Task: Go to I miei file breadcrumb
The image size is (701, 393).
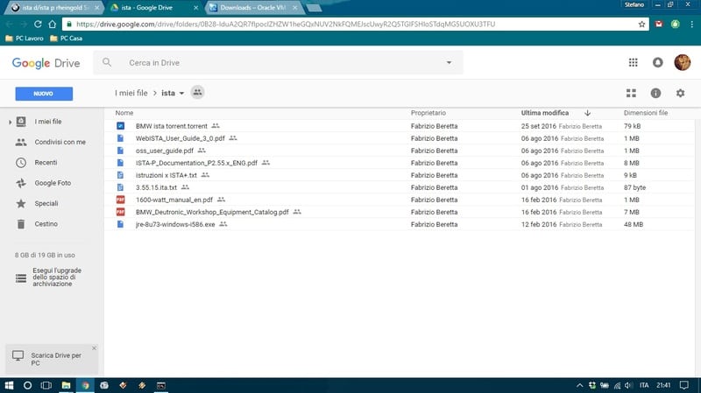Action: pyautogui.click(x=131, y=93)
